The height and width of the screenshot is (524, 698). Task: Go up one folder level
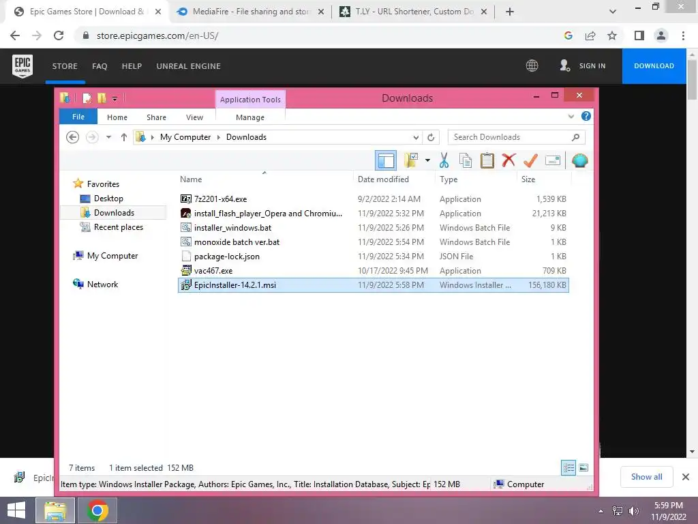(x=124, y=137)
